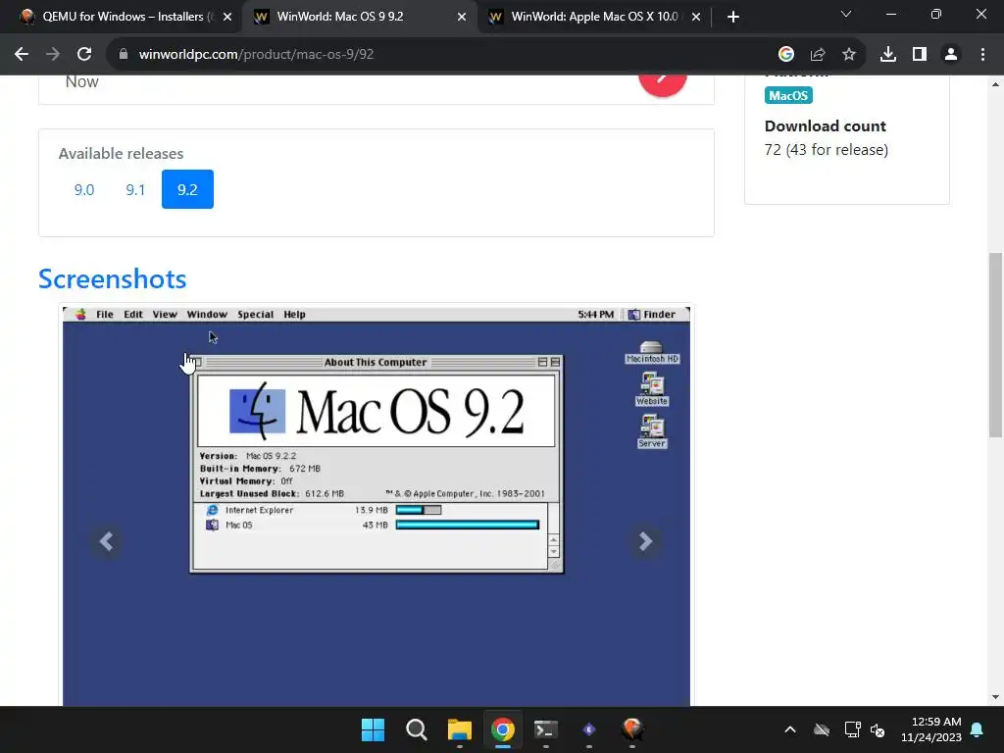Screen dimensions: 1004x753
Task: Open Chrome downloads
Action: (888, 55)
